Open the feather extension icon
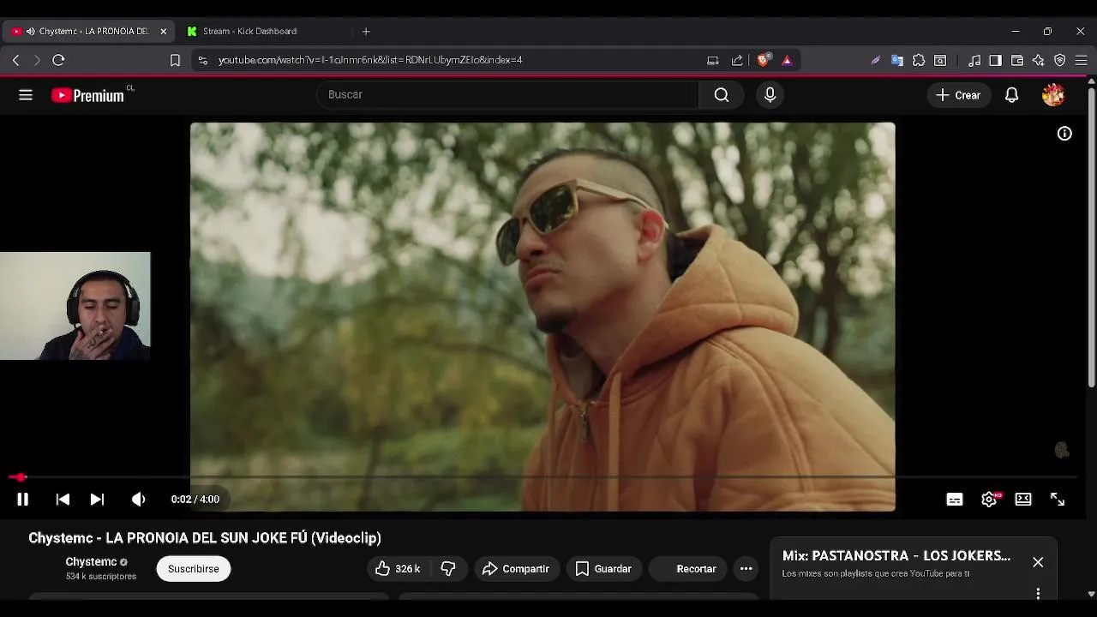This screenshot has width=1097, height=617. point(875,60)
